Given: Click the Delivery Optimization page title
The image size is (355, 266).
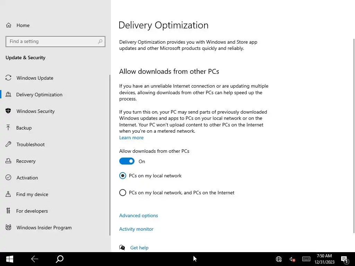Looking at the screenshot, I should click(x=164, y=25).
